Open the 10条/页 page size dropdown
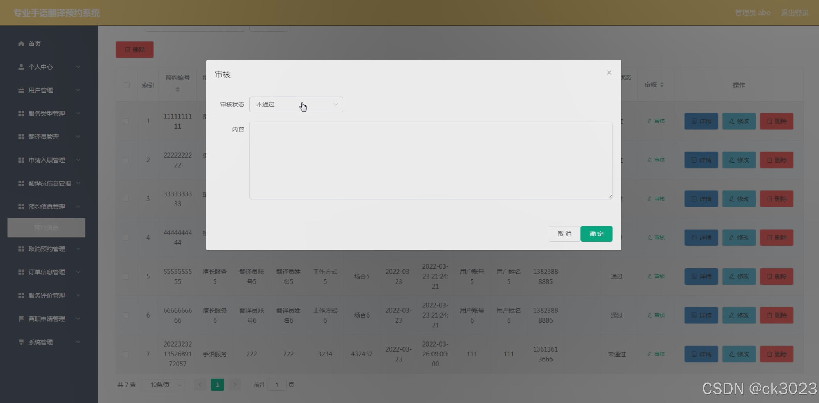 [x=164, y=385]
